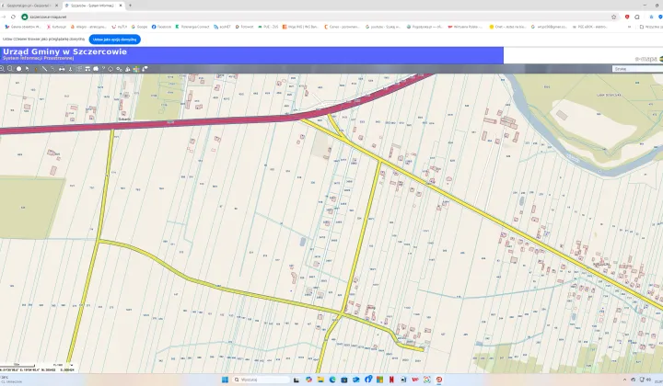Bookmark this page with the star icon
Image resolution: width=663 pixels, height=386 pixels.
point(613,16)
